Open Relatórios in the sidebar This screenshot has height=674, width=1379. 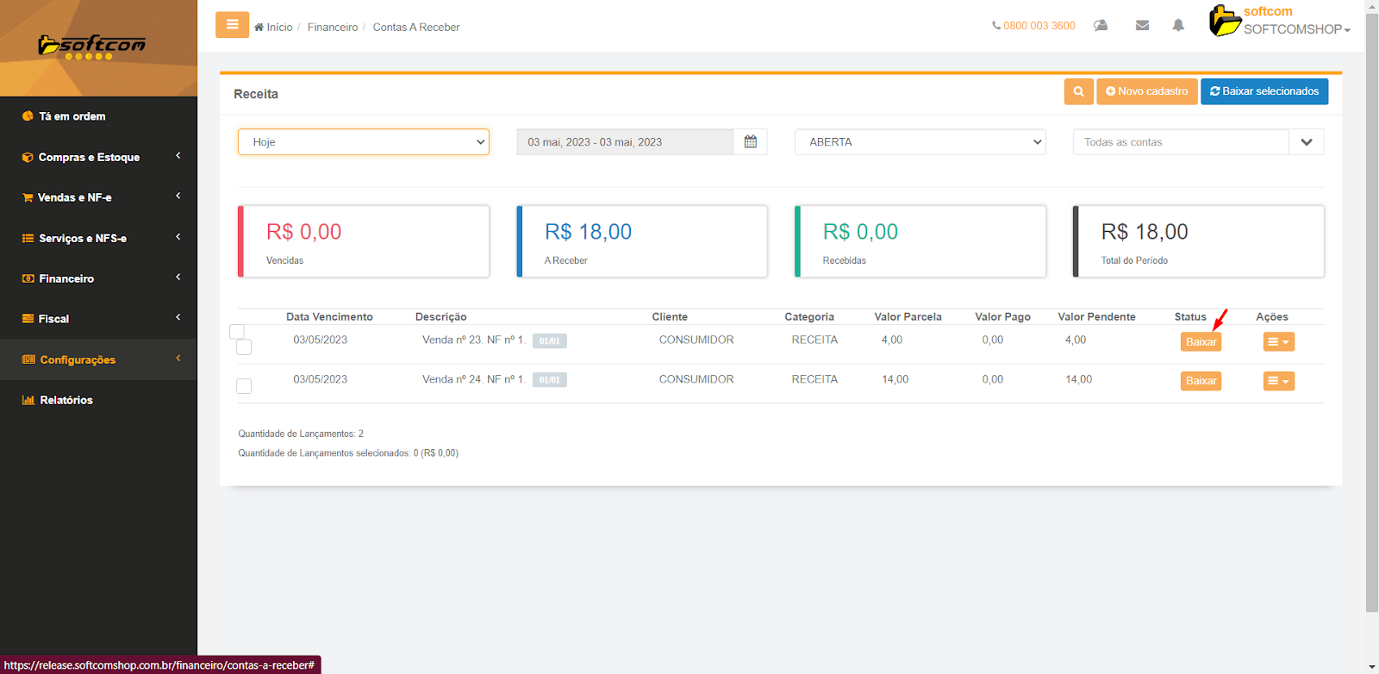(x=66, y=400)
